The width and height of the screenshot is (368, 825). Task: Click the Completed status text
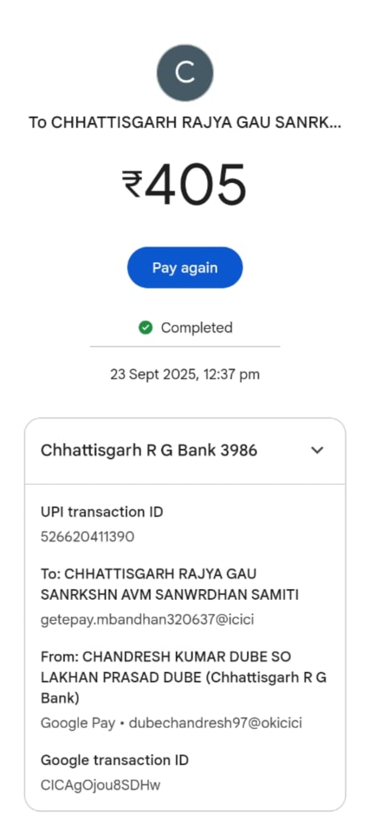coord(197,328)
